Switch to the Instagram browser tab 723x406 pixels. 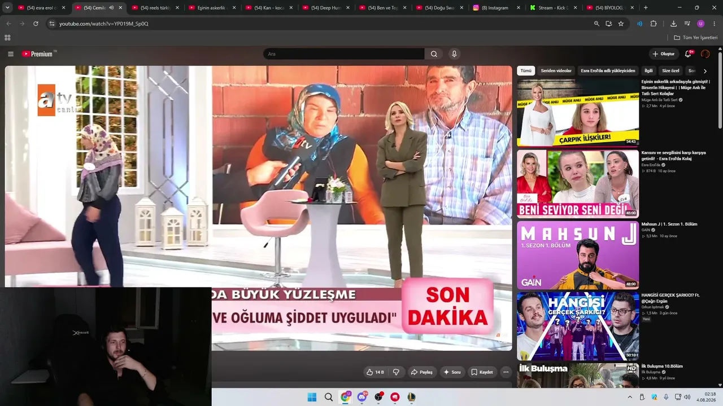(x=497, y=8)
